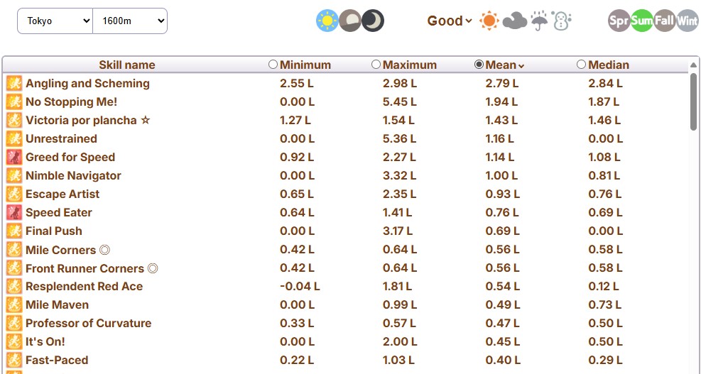This screenshot has width=701, height=374.
Task: Click the red Speed Eater icon
Action: click(14, 213)
